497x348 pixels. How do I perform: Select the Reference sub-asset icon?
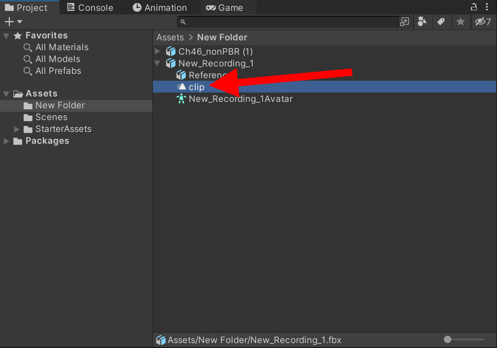(181, 75)
